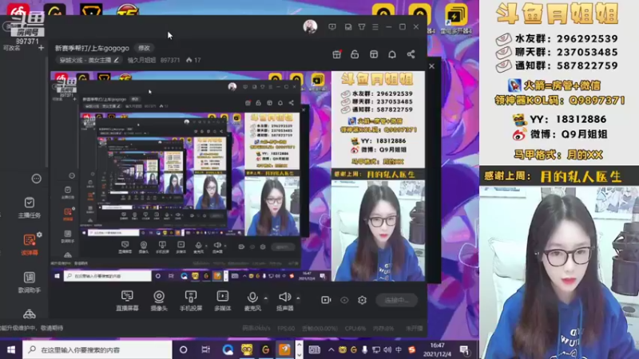Viewport: 639px width, 359px height.
Task: Open the Sogou S tray icon
Action: click(x=412, y=349)
